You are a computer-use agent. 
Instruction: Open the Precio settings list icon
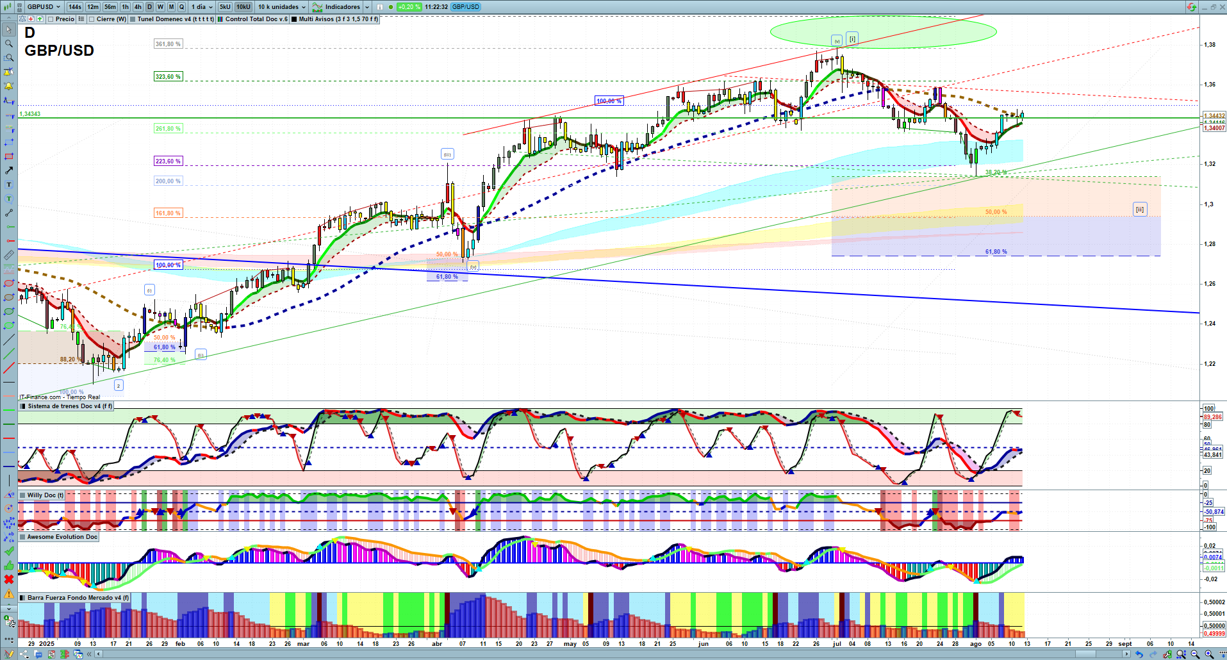81,19
